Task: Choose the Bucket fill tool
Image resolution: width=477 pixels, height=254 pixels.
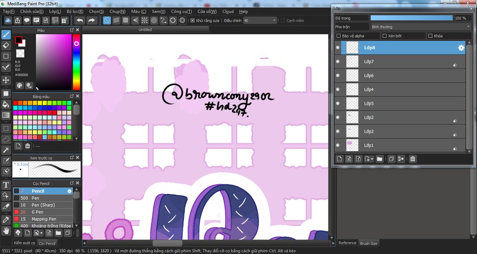Action: click(6, 104)
